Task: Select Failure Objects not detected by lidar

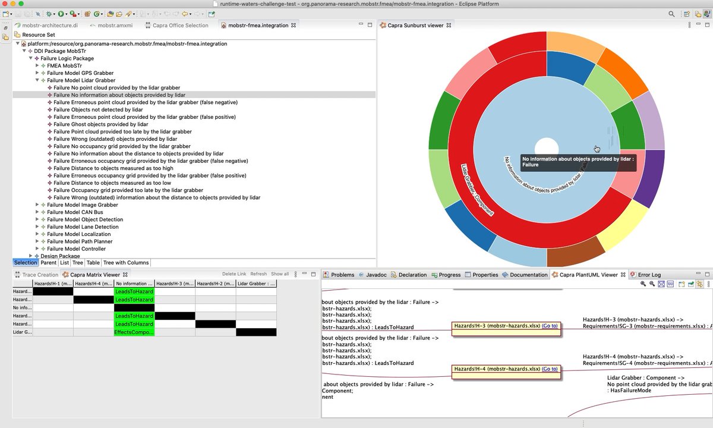Action: [x=98, y=109]
